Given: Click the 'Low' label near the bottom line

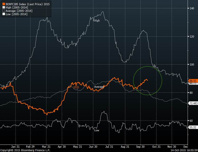Looking at the screenshot, I should coord(97,130).
